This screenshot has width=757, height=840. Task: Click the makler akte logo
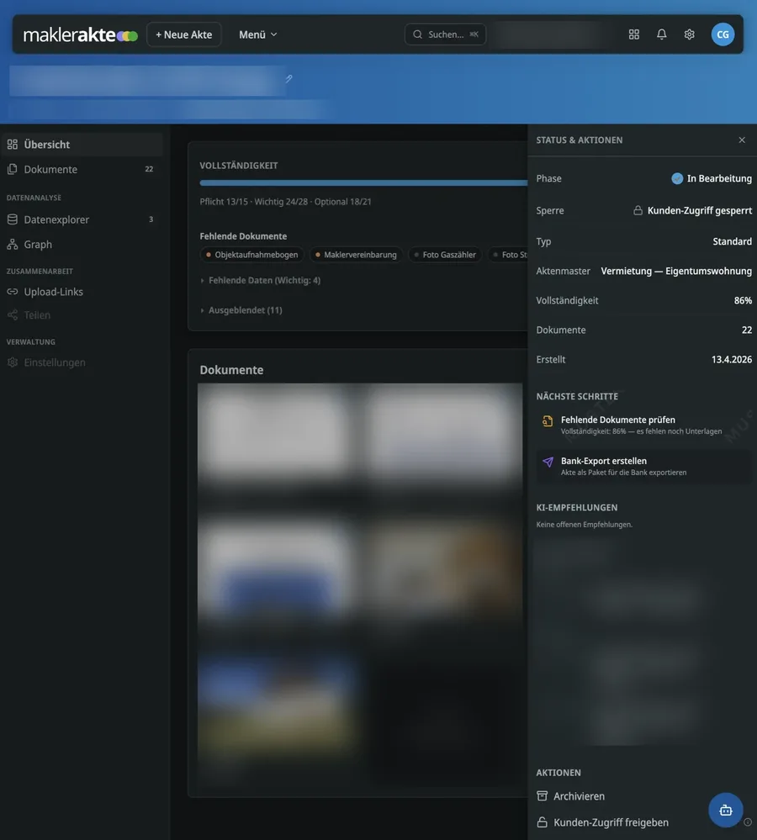(x=81, y=34)
